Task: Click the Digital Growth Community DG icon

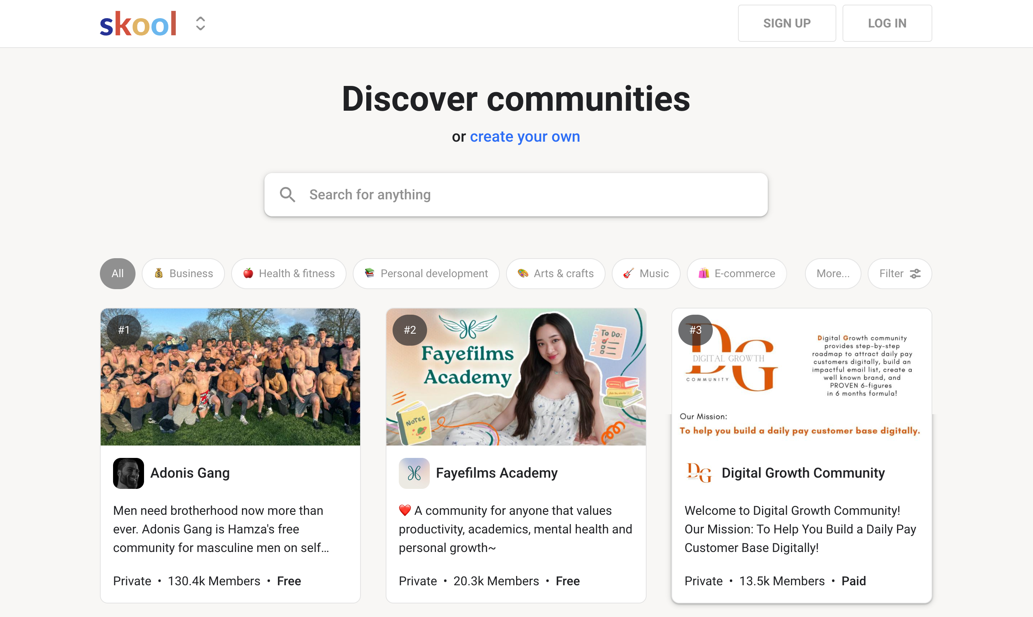Action: pos(700,473)
